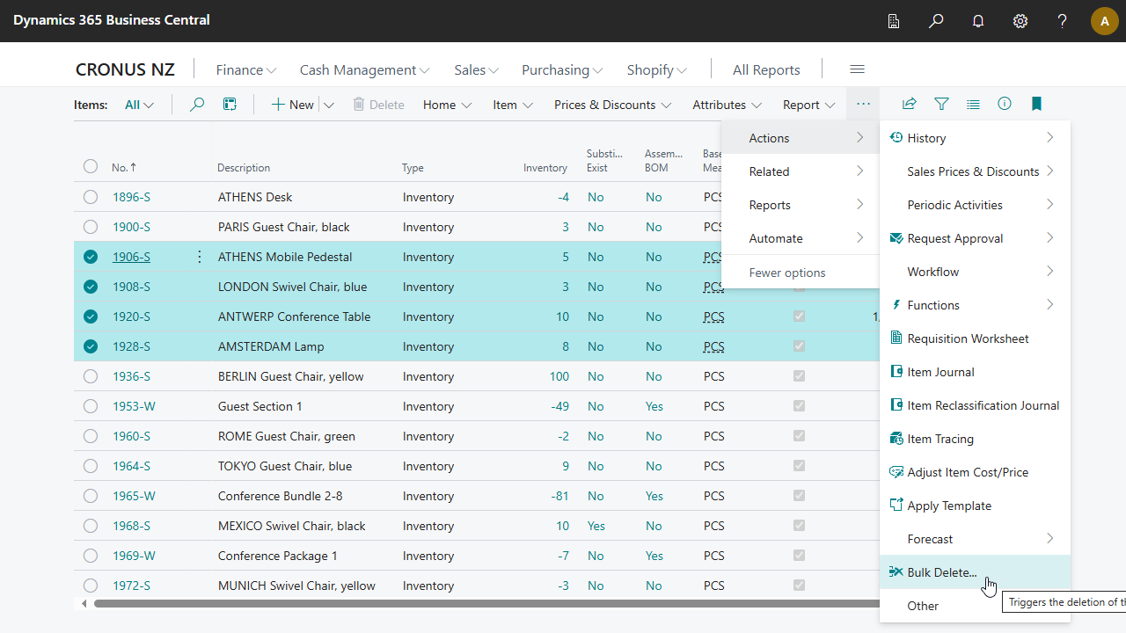This screenshot has height=633, width=1126.
Task: Open the user account avatar A
Action: coord(1105,21)
